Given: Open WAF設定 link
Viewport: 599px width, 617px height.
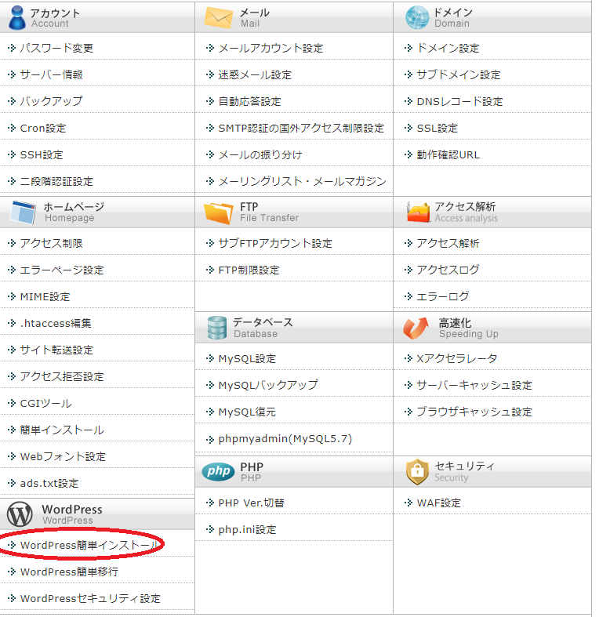Looking at the screenshot, I should coord(439,503).
